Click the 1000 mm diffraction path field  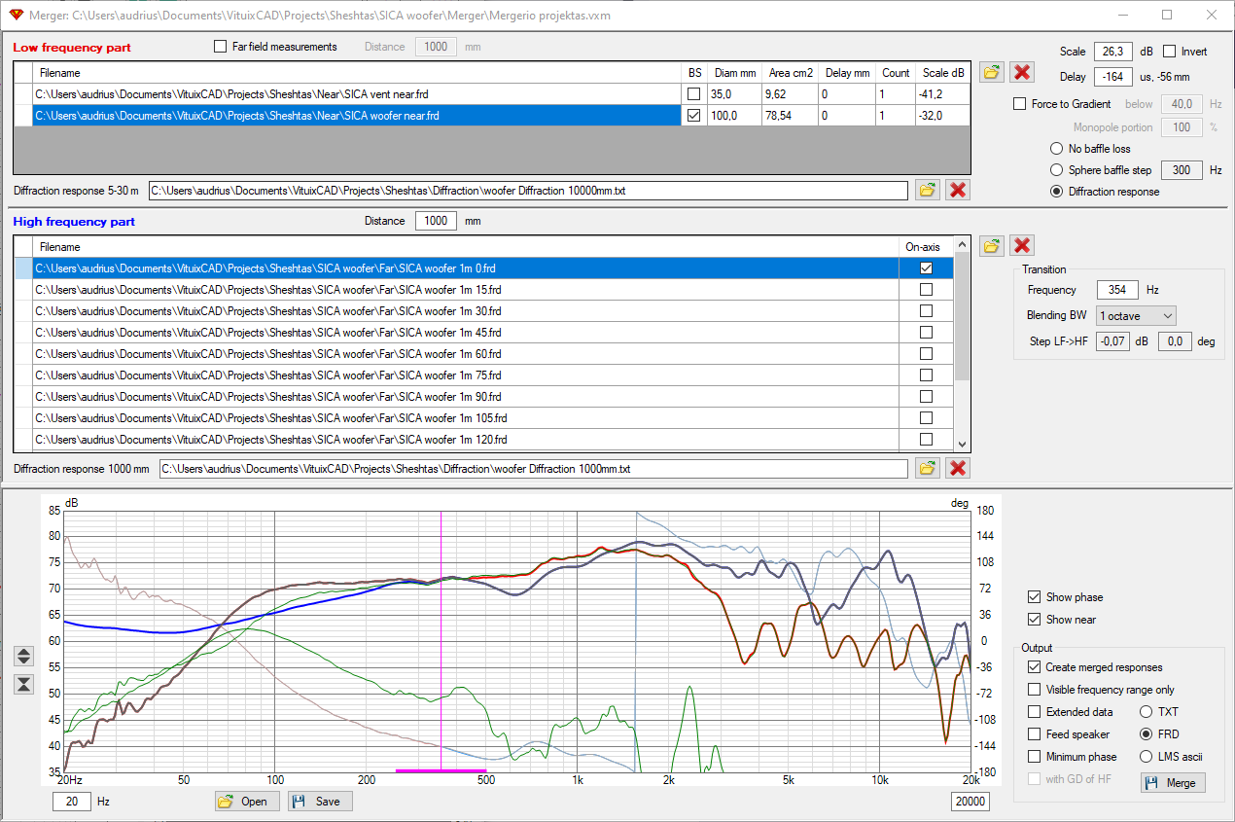[534, 469]
